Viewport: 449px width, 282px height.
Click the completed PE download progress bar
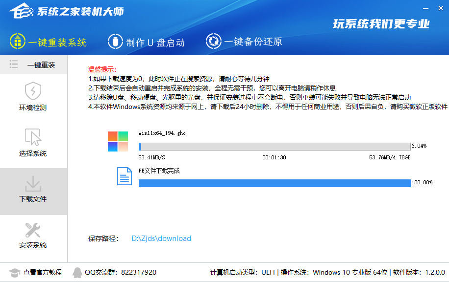[274, 183]
